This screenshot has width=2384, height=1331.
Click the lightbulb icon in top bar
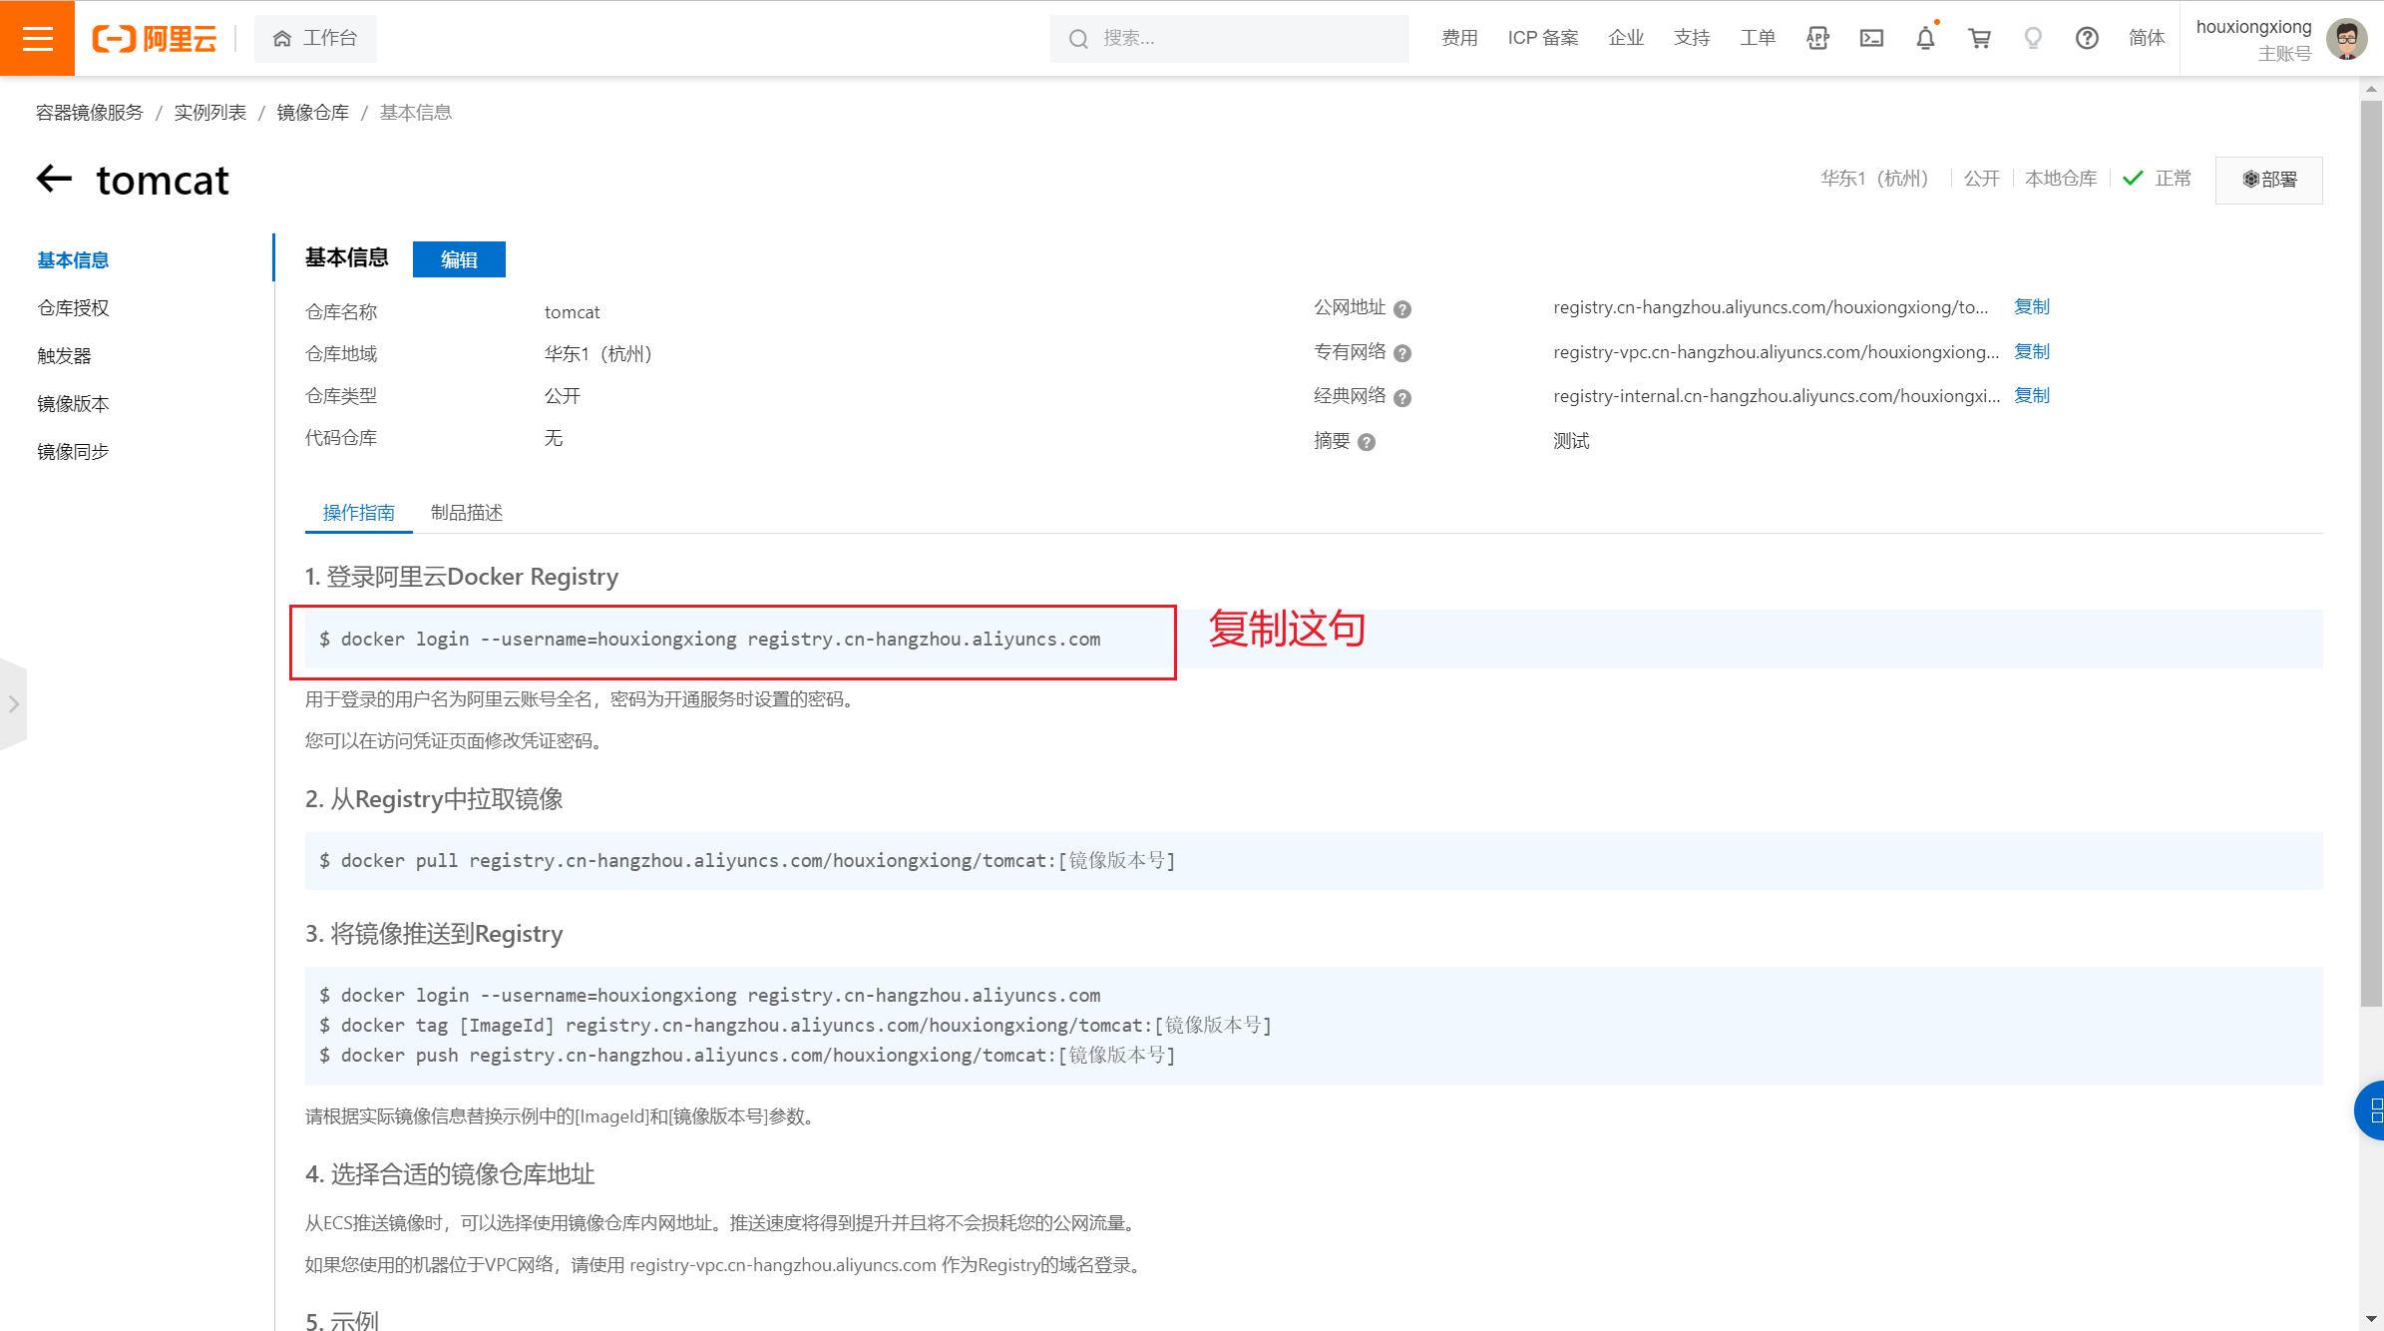click(2033, 38)
